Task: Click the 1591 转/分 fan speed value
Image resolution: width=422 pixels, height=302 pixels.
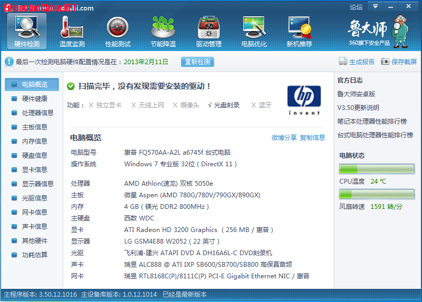Action: pyautogui.click(x=386, y=207)
